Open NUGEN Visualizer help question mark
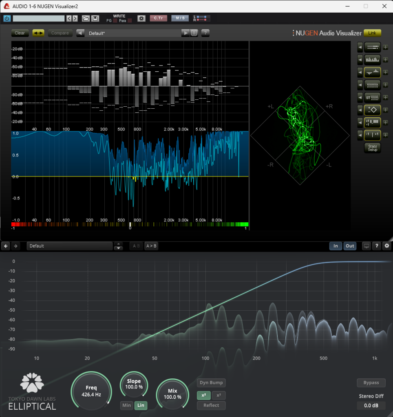393x417 pixels. 205,33
